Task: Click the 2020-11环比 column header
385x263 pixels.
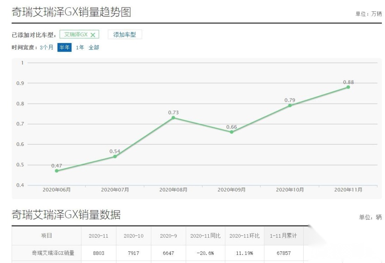Action: click(244, 236)
